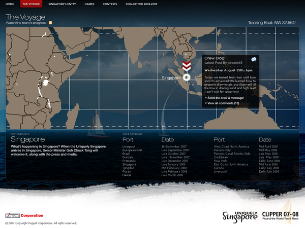305x228 pixels.
Task: Open Singapore's Entry menu item
Action: coord(62,4)
